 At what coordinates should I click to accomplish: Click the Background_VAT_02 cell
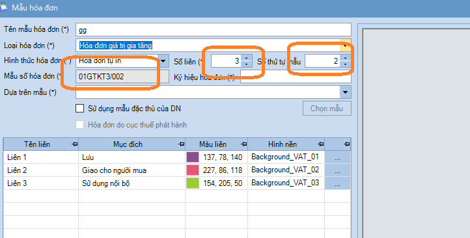286,170
